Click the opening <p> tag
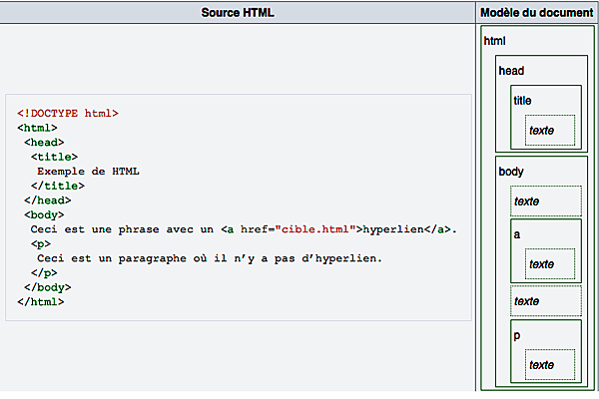Viewport: 599px width, 399px height. [x=41, y=244]
